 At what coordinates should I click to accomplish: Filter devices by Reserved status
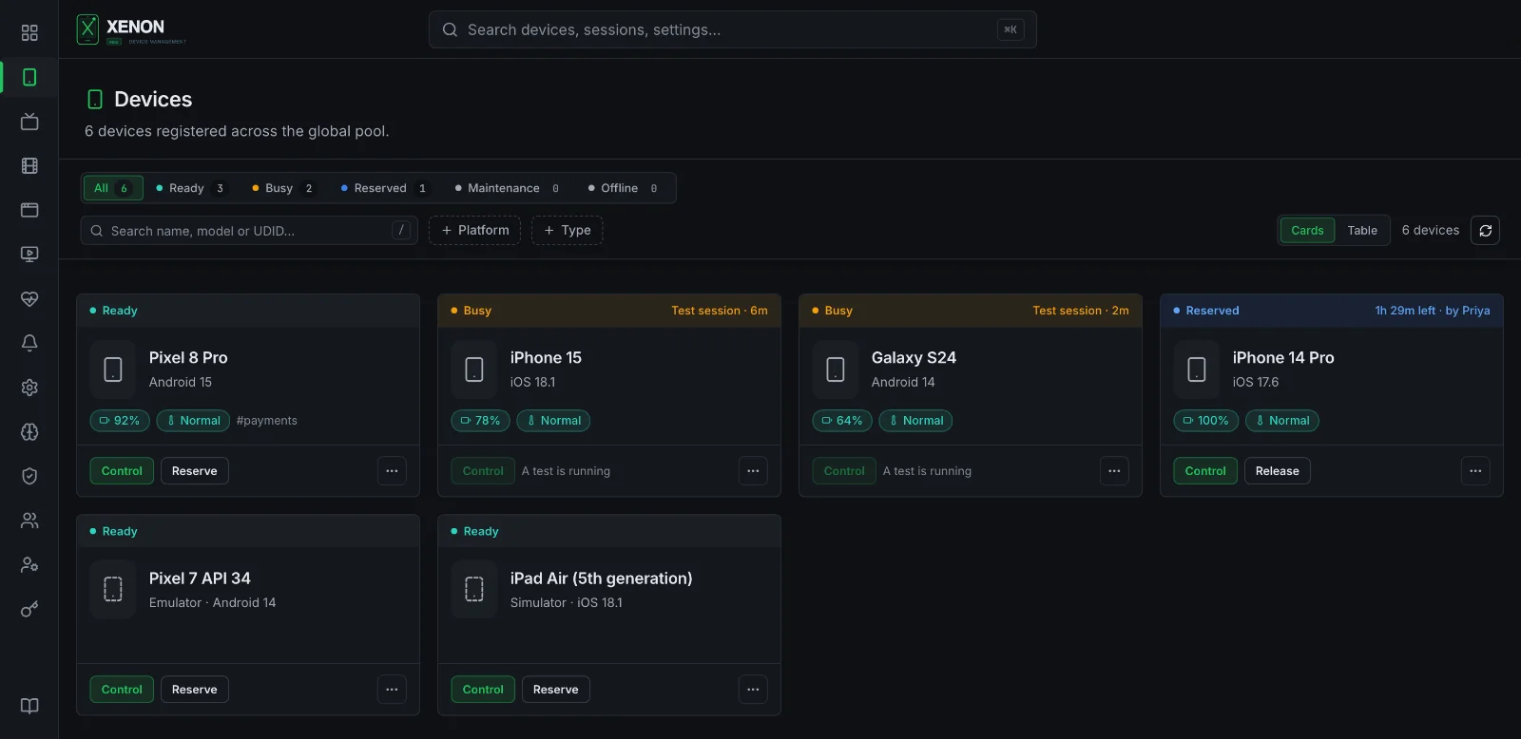coord(384,188)
